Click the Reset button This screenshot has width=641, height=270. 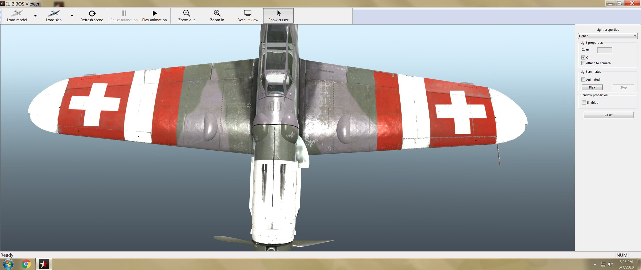pos(608,115)
